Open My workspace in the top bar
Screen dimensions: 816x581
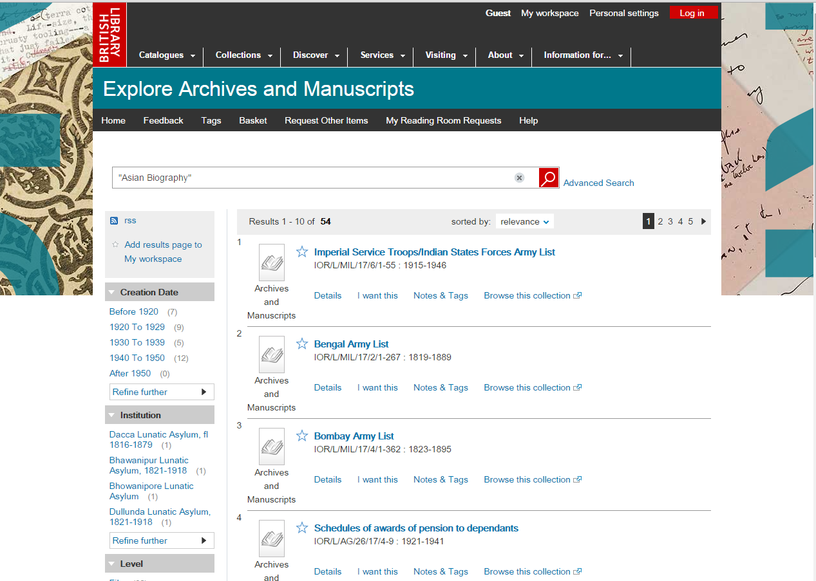click(550, 13)
